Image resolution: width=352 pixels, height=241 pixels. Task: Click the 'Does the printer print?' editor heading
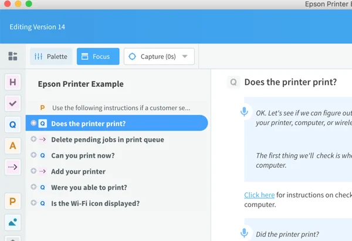(x=290, y=82)
